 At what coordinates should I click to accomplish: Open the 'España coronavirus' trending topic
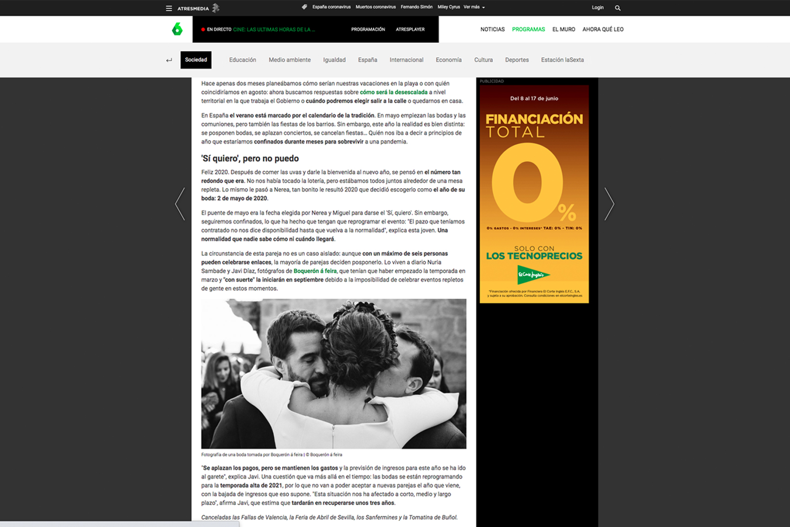tap(331, 7)
